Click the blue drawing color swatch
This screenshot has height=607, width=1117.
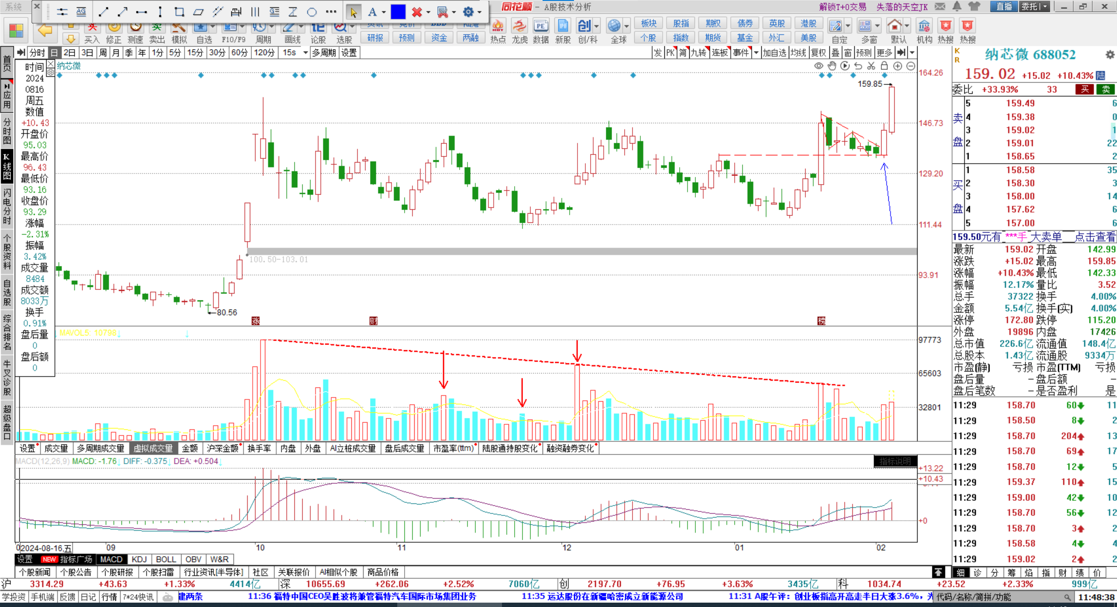pyautogui.click(x=398, y=12)
